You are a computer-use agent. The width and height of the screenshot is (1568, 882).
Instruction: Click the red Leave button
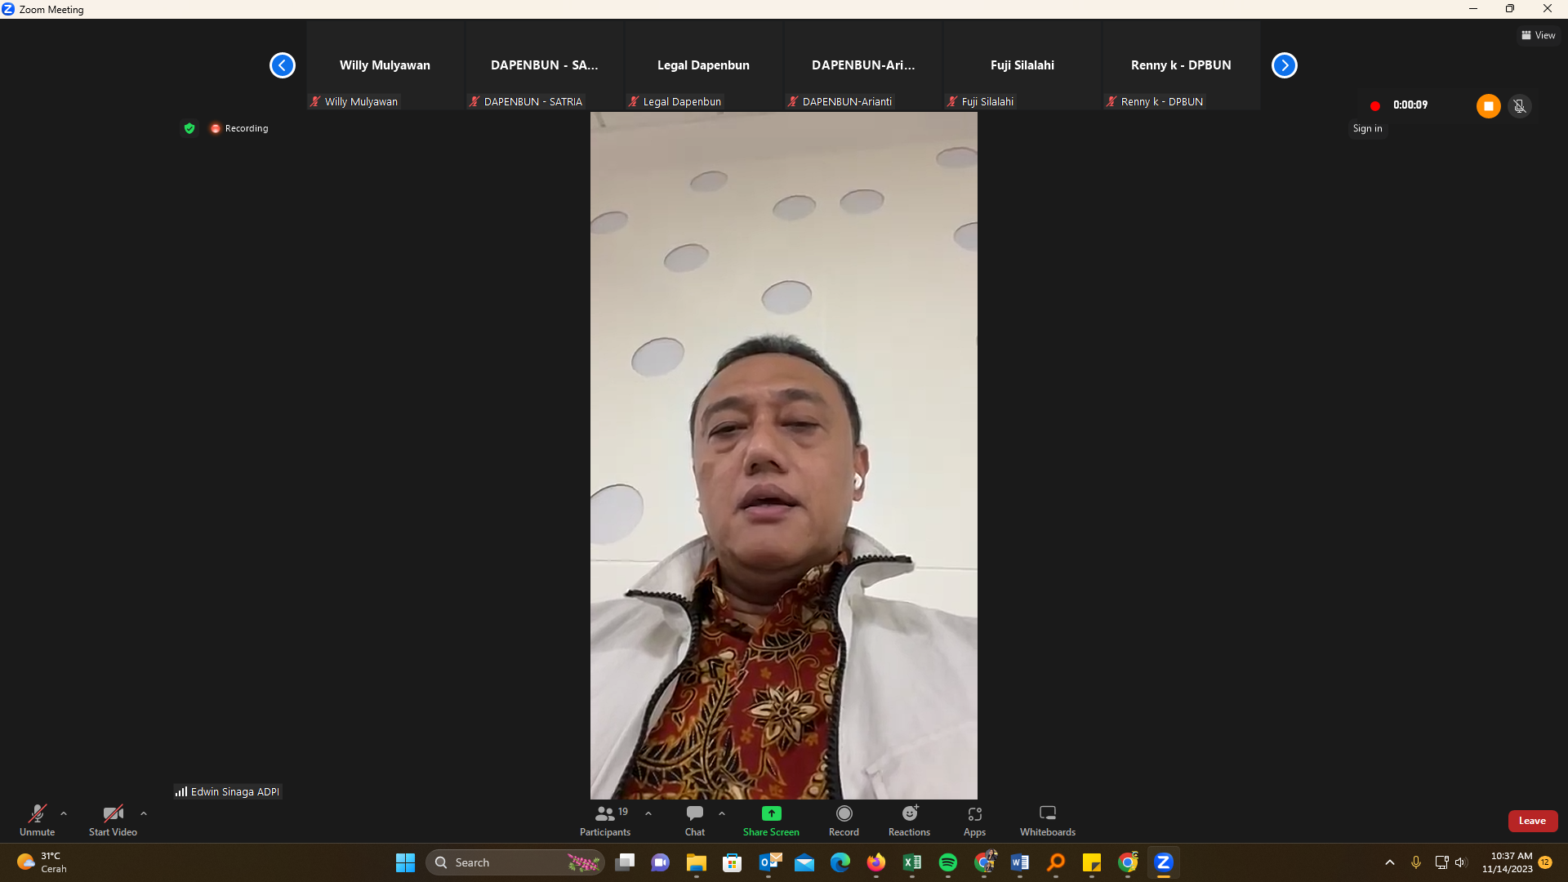(1532, 821)
